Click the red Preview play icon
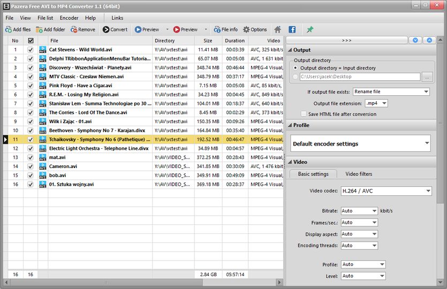The height and width of the screenshot is (289, 447). click(x=177, y=29)
